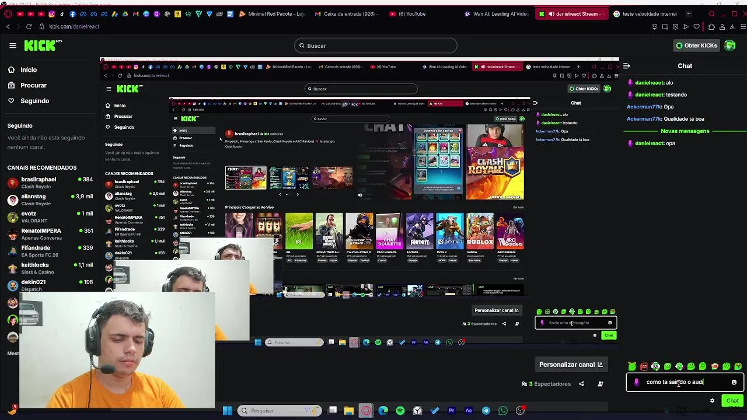This screenshot has height=420, width=747.
Task: Open After Effects from the taskbar
Action: pyautogui.click(x=469, y=411)
